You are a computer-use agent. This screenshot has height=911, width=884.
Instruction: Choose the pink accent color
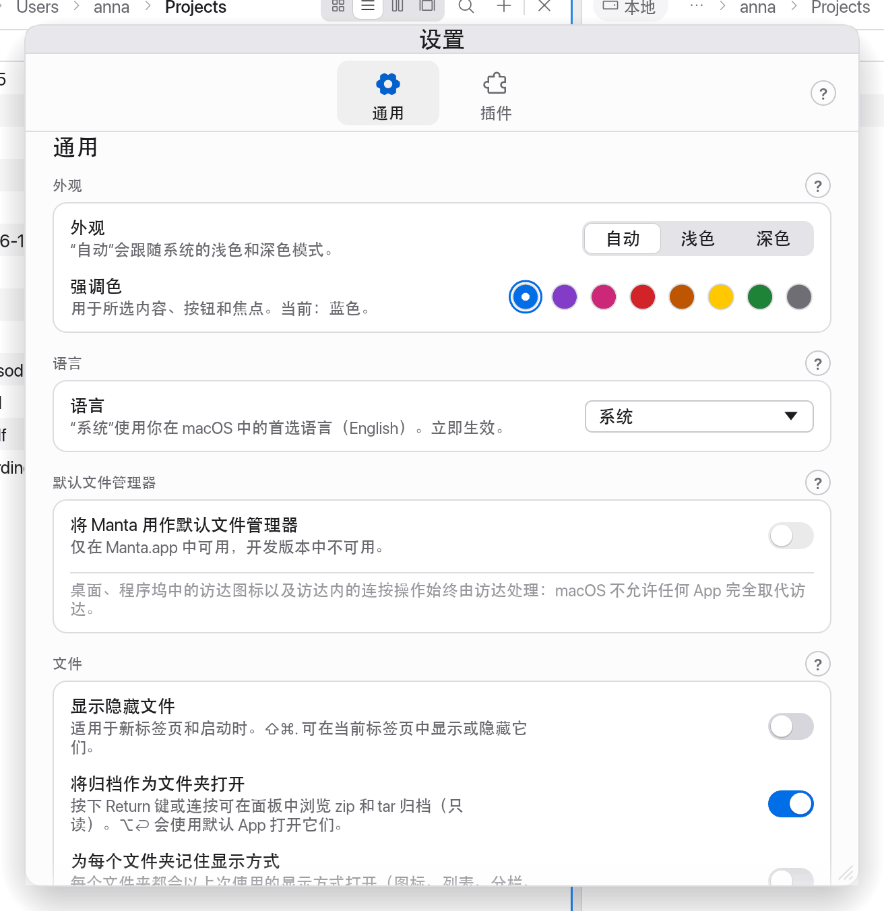(604, 297)
